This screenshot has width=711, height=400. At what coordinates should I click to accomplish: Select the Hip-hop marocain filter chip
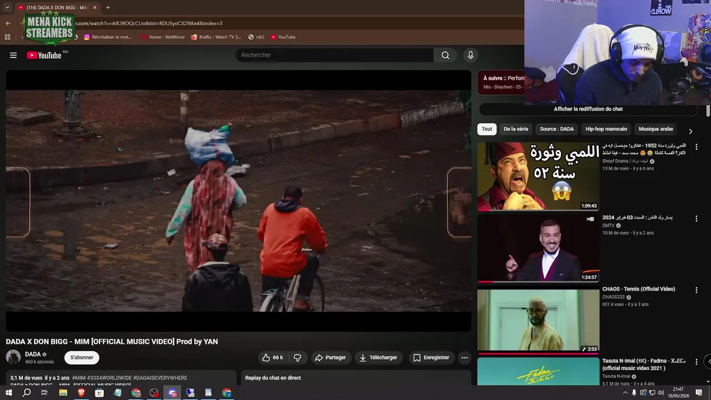606,129
